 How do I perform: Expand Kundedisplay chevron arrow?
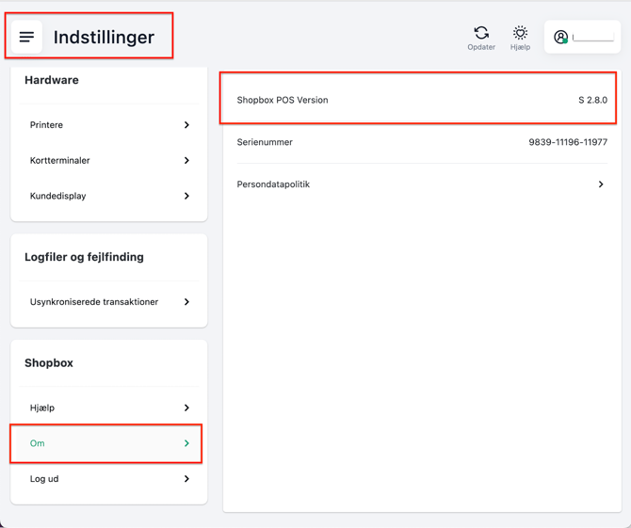(x=186, y=197)
